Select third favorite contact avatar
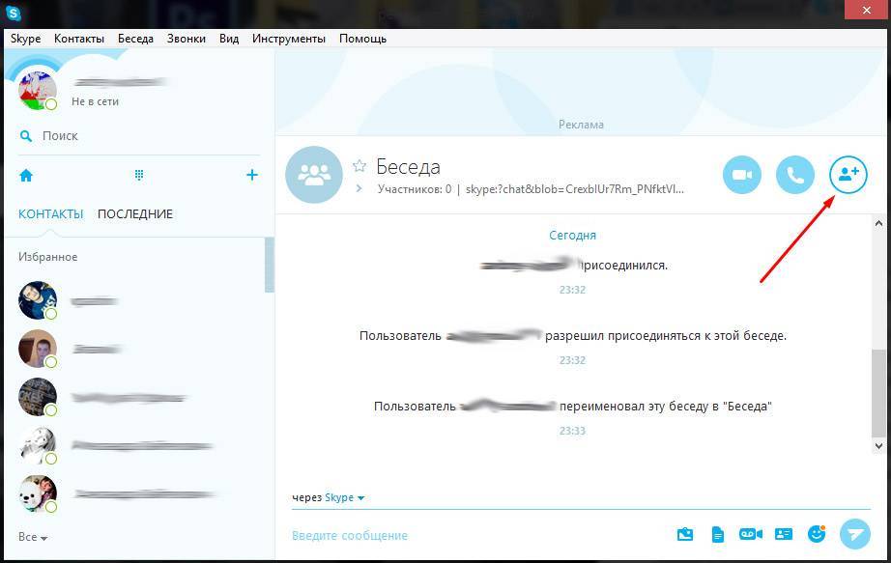The height and width of the screenshot is (563, 891). coord(38,397)
